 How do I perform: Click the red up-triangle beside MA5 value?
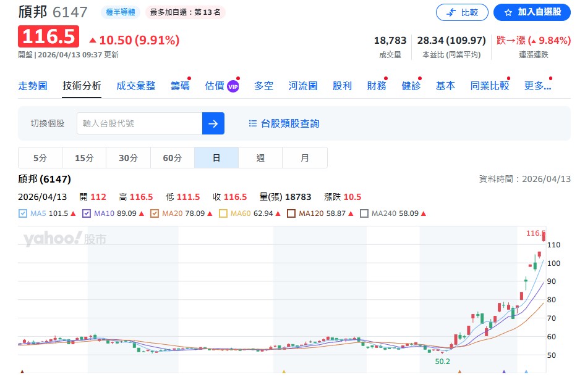73,214
